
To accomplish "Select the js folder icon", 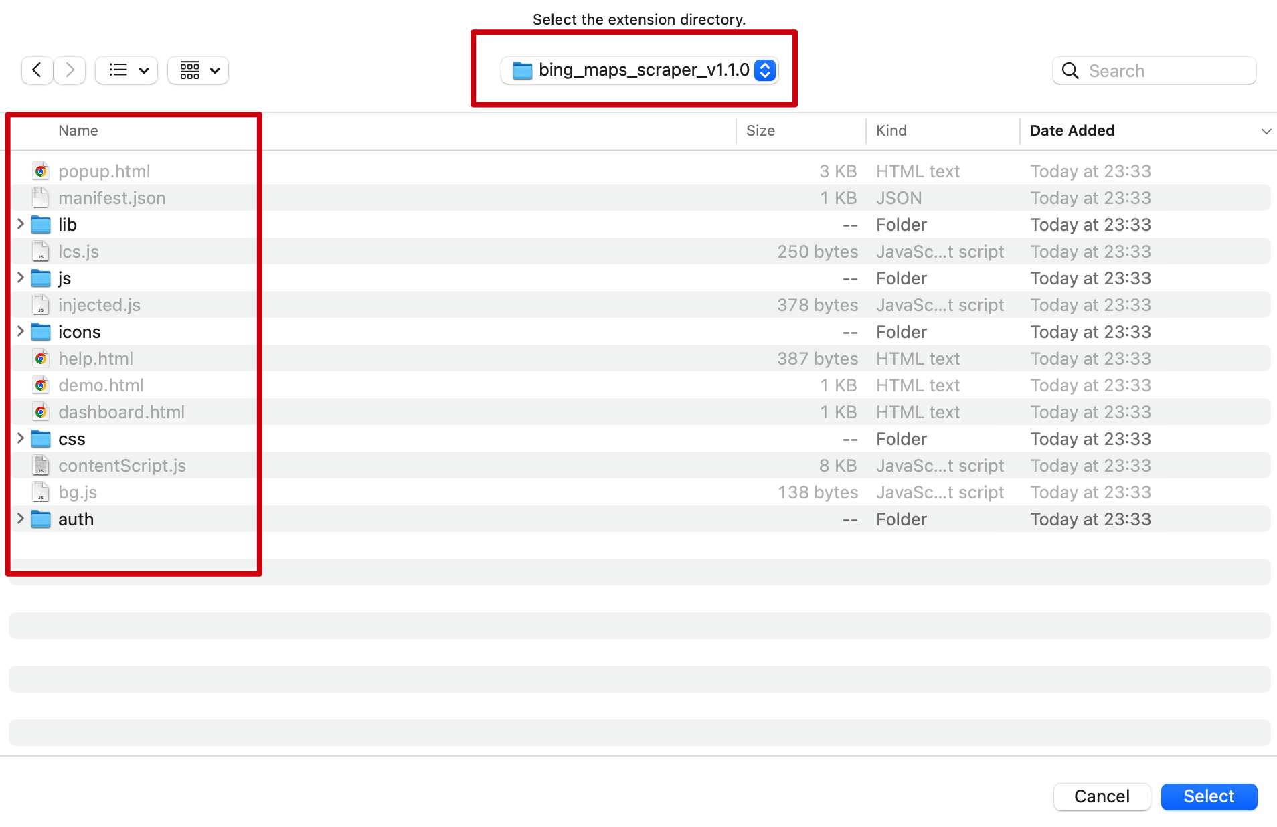I will coord(41,278).
